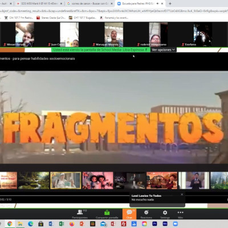Screen dimensions: 228x228
Task: Open the Participantes panel
Action: (80, 214)
